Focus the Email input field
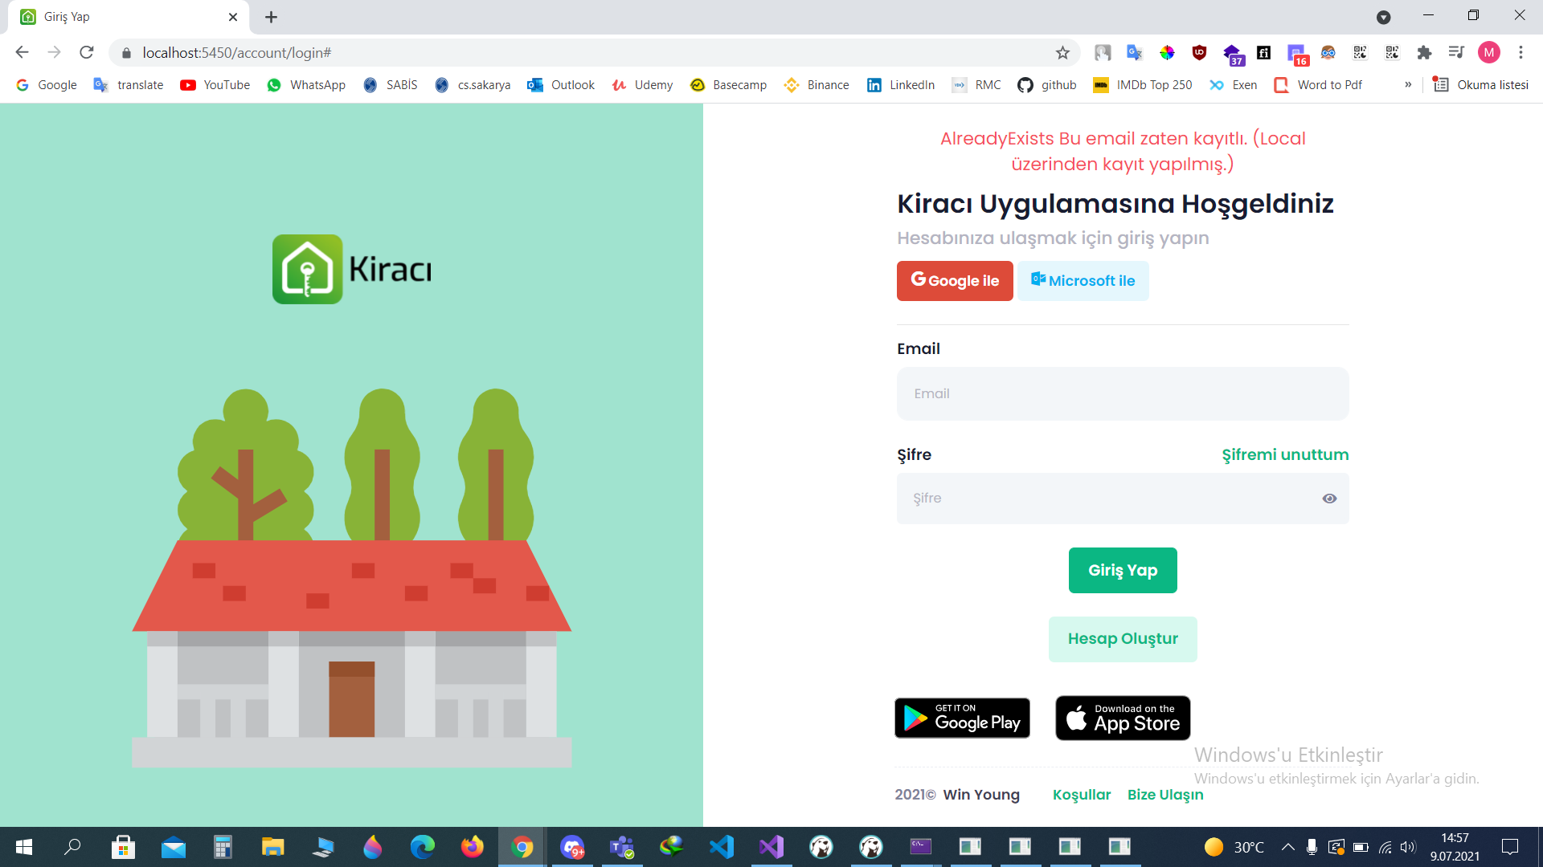The height and width of the screenshot is (867, 1543). 1123,393
